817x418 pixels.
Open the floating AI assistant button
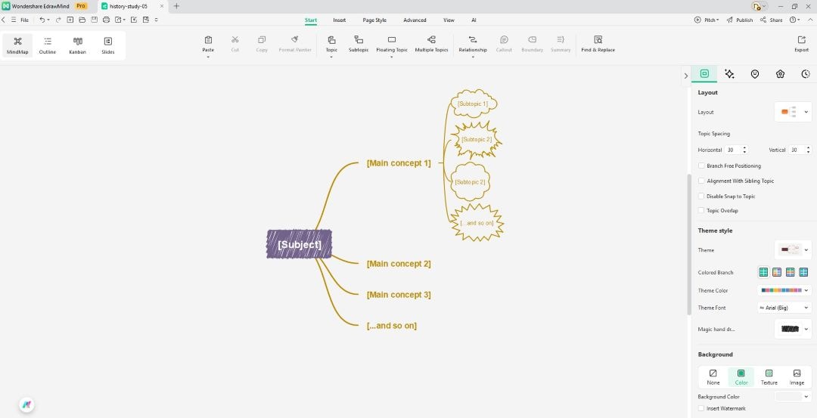click(26, 404)
